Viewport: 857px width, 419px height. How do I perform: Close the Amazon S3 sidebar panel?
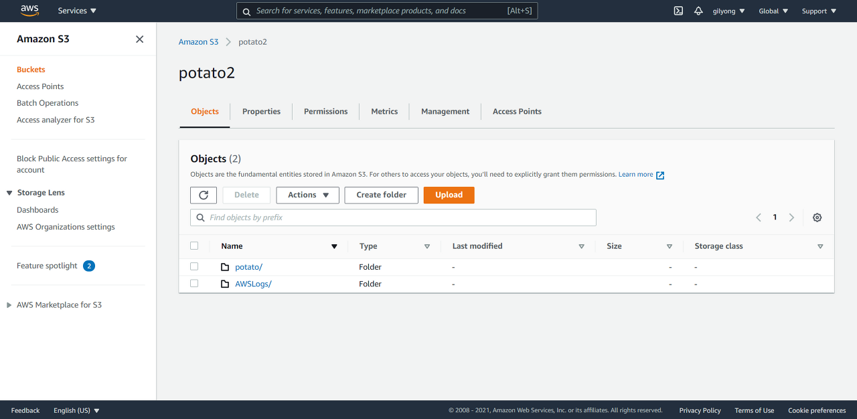coord(139,39)
